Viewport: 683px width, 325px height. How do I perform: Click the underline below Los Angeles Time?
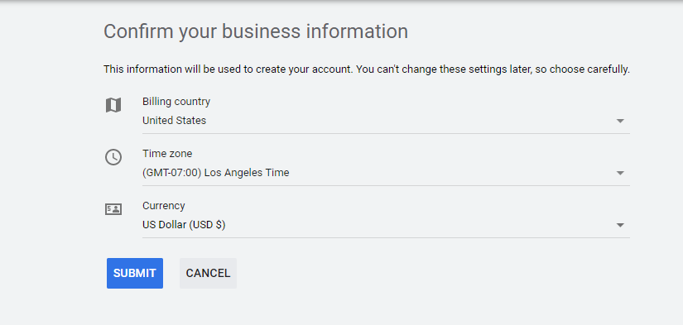(386, 185)
